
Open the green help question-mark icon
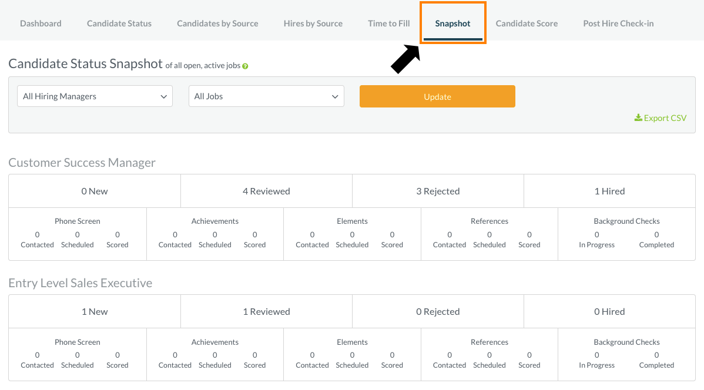coord(245,66)
